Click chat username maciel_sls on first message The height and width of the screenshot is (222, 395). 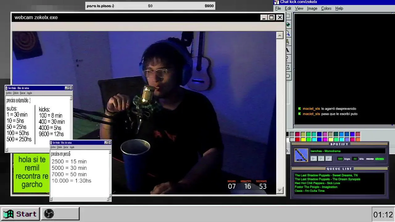(x=311, y=109)
